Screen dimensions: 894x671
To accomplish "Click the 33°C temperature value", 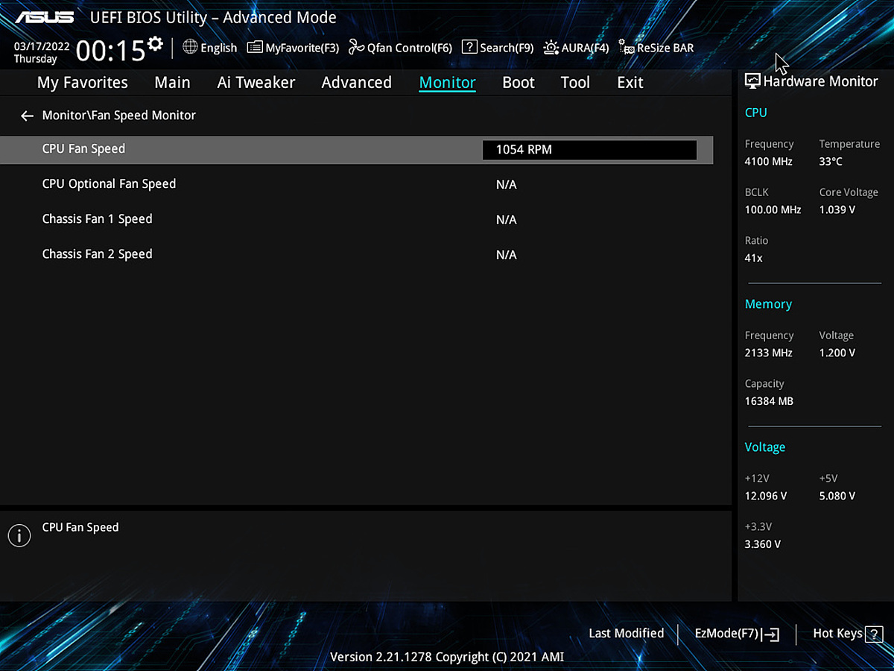I will (831, 161).
